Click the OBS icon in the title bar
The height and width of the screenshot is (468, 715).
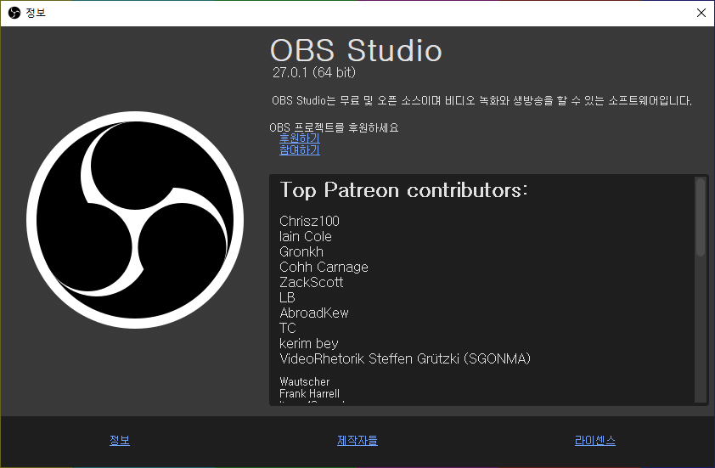click(x=14, y=13)
